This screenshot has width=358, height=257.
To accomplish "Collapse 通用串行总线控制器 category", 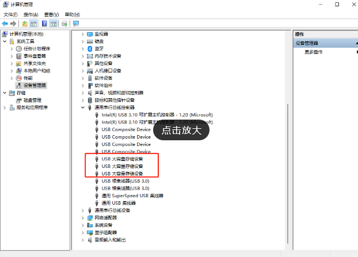I will (x=83, y=108).
